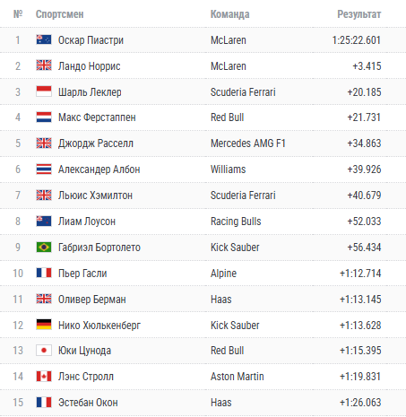This screenshot has height=417, width=406.
Task: Click Canadian flag beside Лэнс Стролл
Action: pyautogui.click(x=44, y=376)
